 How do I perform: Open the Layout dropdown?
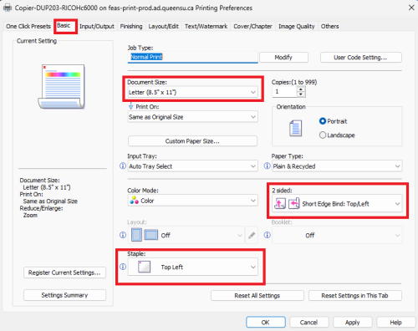click(x=186, y=235)
